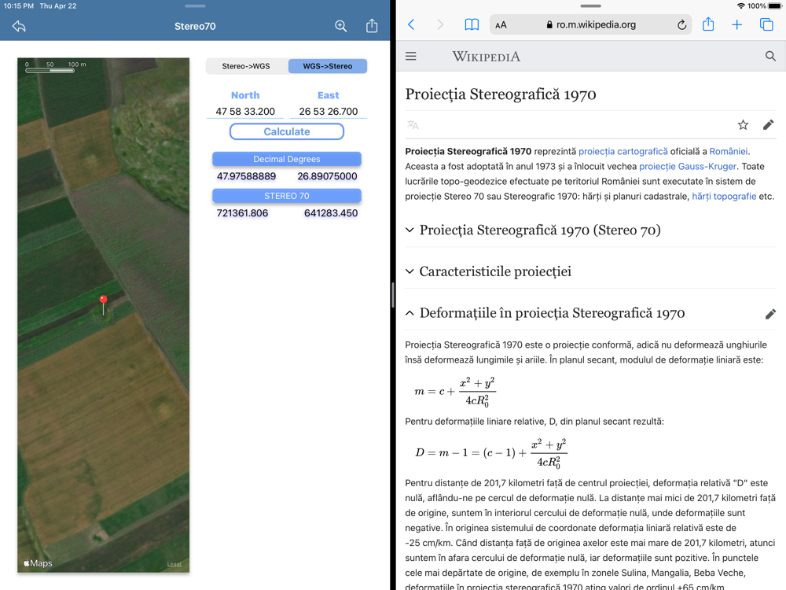Select Stereo value 641283.450
The width and height of the screenshot is (786, 590).
331,213
